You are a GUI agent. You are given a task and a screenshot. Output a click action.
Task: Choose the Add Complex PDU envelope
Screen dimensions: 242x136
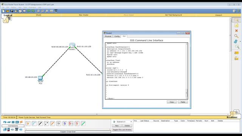pyautogui.click(x=236, y=59)
